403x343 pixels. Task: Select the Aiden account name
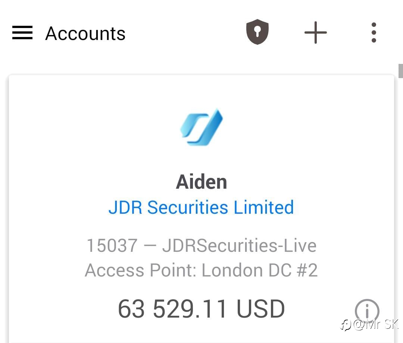click(x=201, y=182)
